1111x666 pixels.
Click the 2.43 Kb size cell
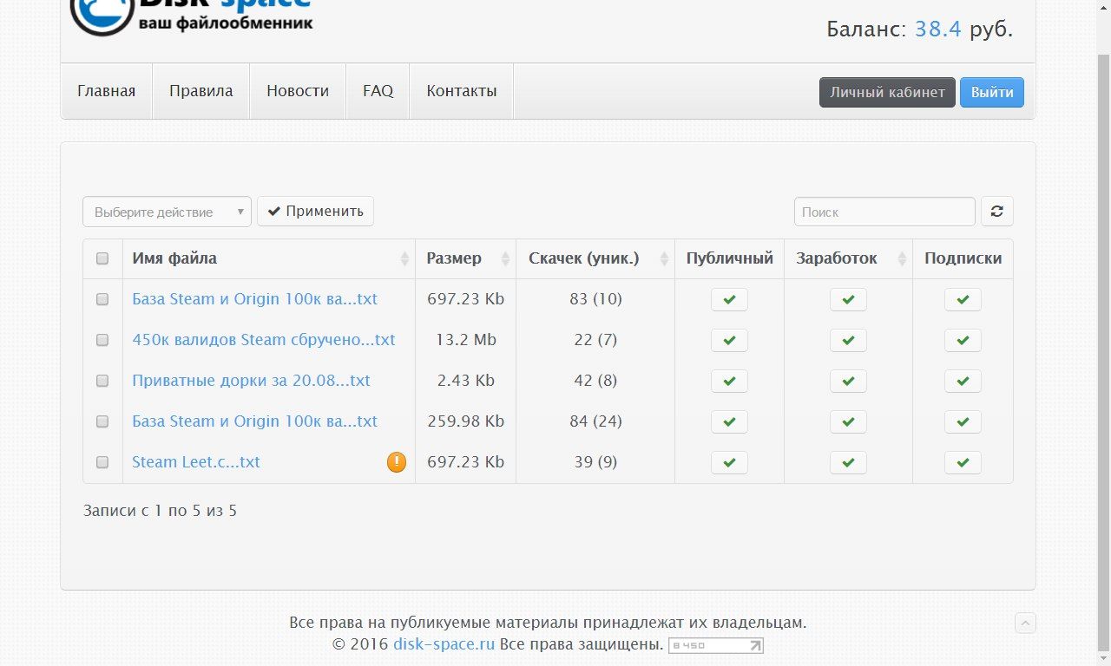coord(466,381)
